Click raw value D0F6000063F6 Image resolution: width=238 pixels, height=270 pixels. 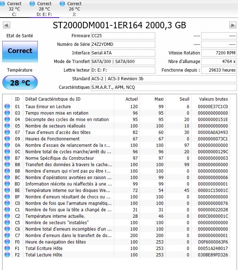[x=213, y=242]
